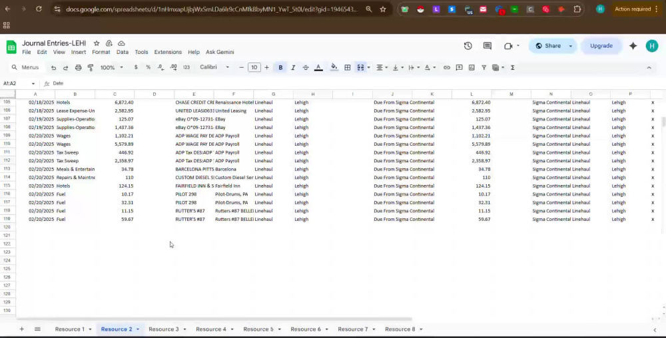
Task: Click the Redo arrow in toolbar
Action: (65, 67)
